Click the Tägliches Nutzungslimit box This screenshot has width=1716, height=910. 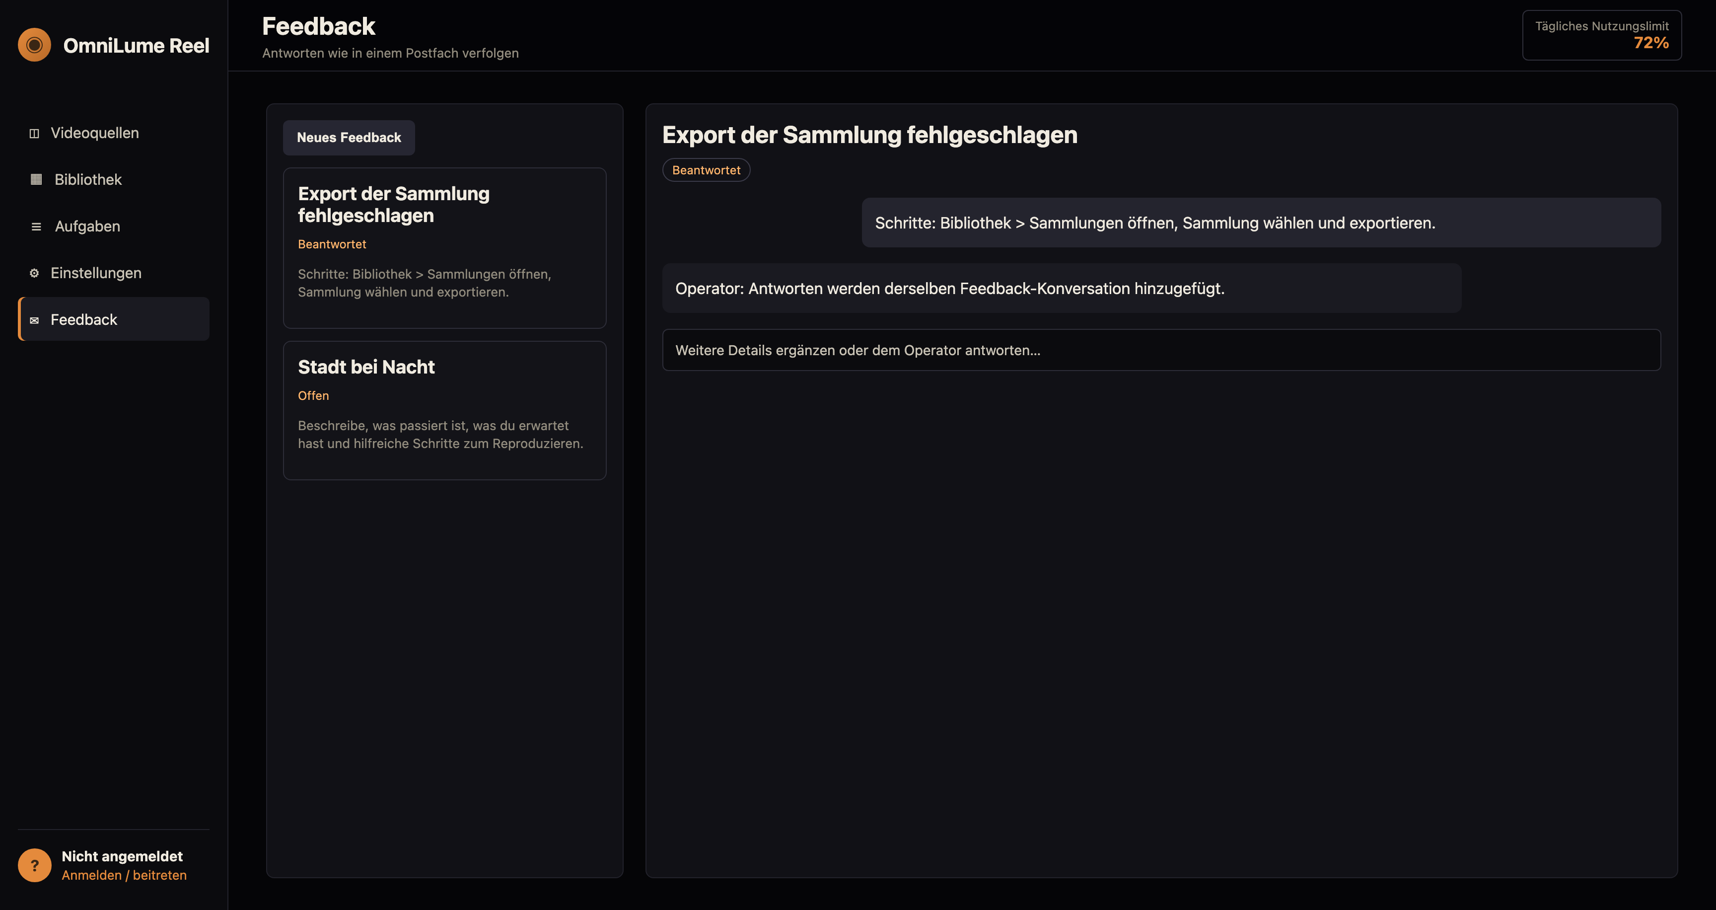1601,35
